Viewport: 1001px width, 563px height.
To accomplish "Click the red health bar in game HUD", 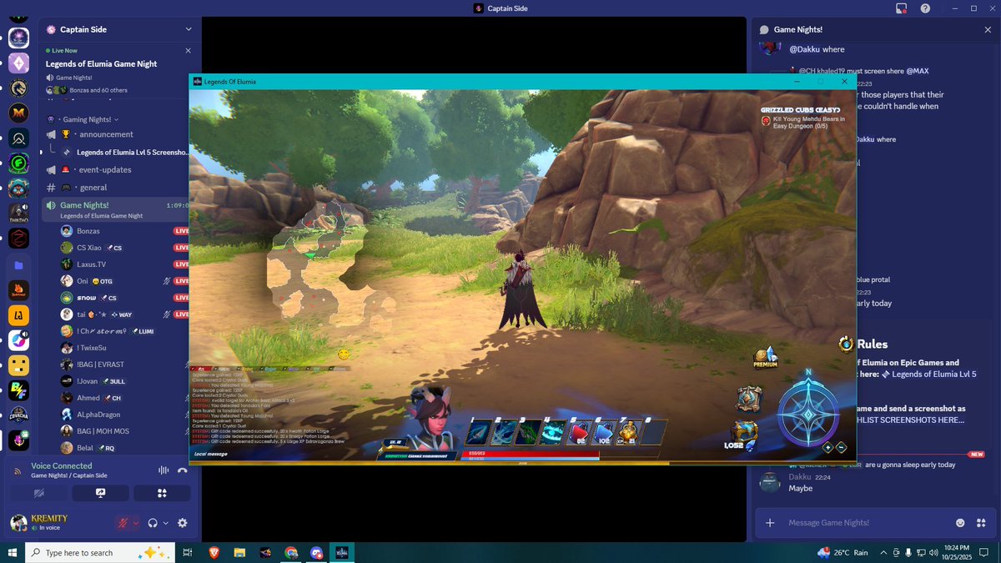I will pyautogui.click(x=532, y=453).
